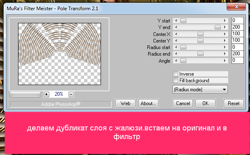This screenshot has height=155, width=250.
Task: Click left arrow of Center X slider
Action: click(x=176, y=34)
